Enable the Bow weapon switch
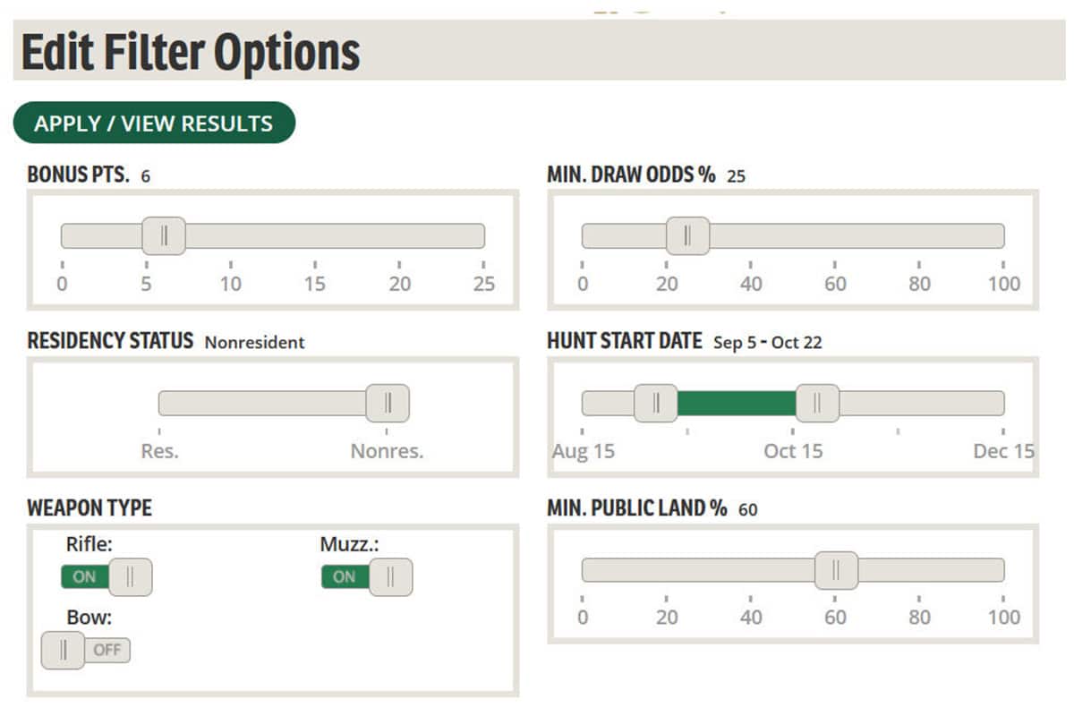This screenshot has height=716, width=1074. click(86, 650)
